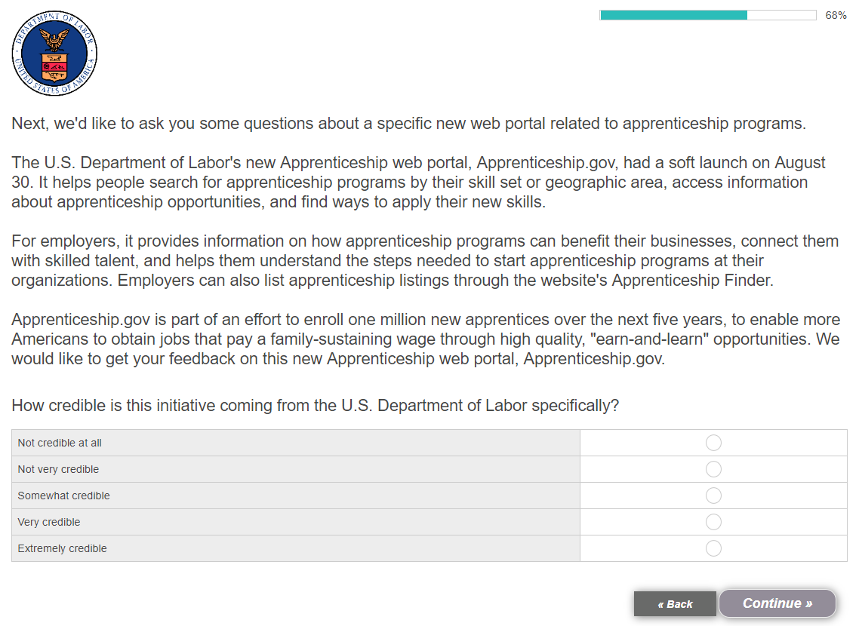Screen dimensions: 859x626
Task: Click the "Not very credible" answer label text
Action: point(58,469)
